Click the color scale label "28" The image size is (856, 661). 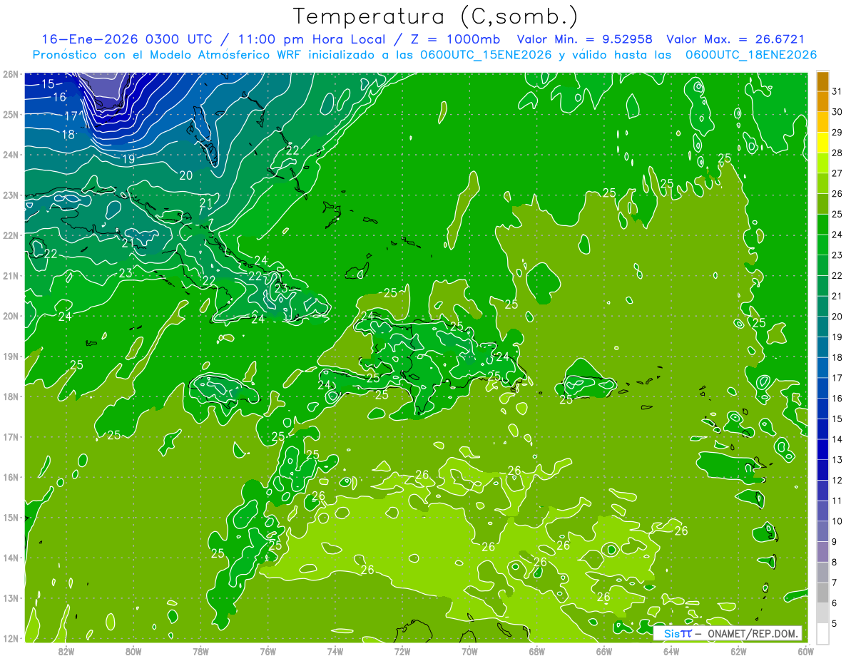pyautogui.click(x=837, y=154)
